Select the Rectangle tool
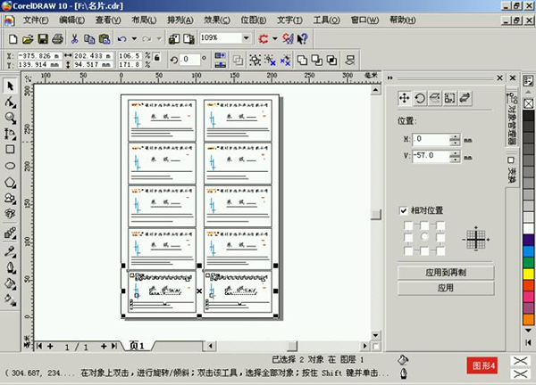 pos(10,149)
